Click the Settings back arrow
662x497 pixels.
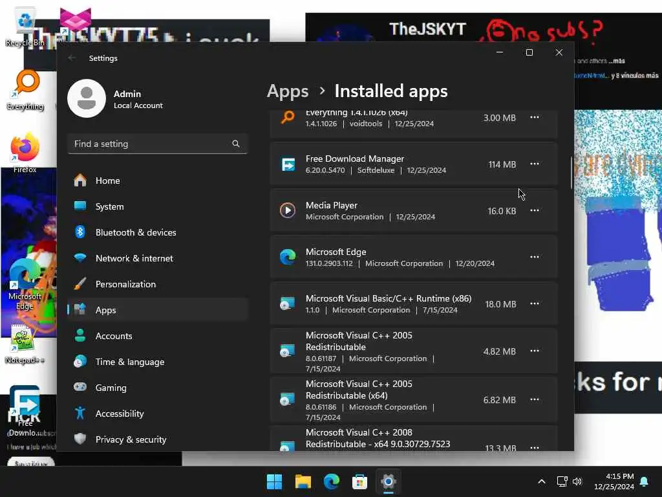point(72,58)
